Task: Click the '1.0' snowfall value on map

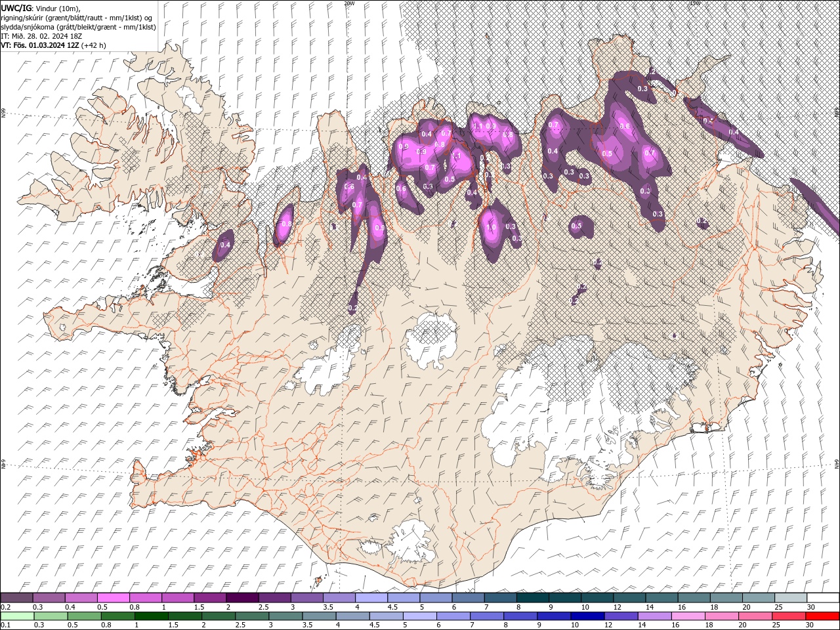Action: click(x=492, y=227)
